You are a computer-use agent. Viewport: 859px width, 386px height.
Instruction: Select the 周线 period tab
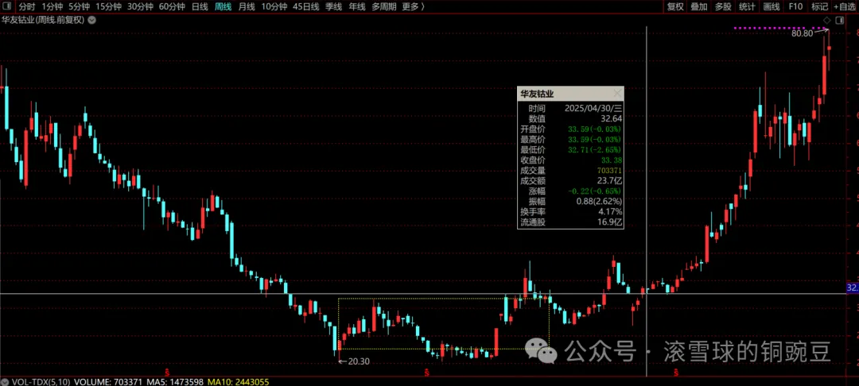(223, 6)
